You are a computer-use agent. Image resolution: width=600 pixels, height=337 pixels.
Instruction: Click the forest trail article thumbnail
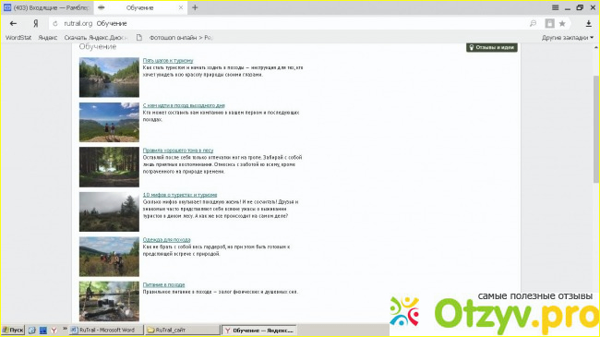(109, 167)
